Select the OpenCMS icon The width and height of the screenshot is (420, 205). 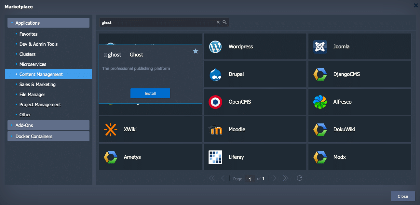pos(215,102)
